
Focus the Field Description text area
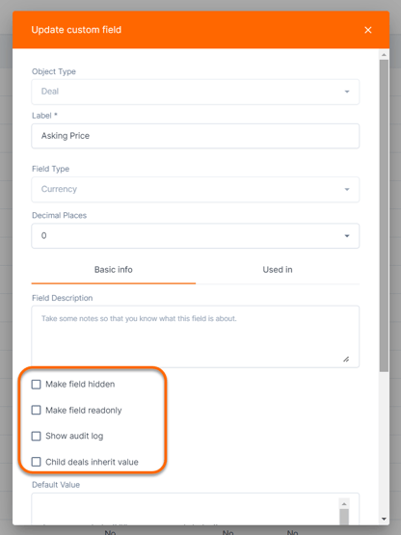click(196, 336)
